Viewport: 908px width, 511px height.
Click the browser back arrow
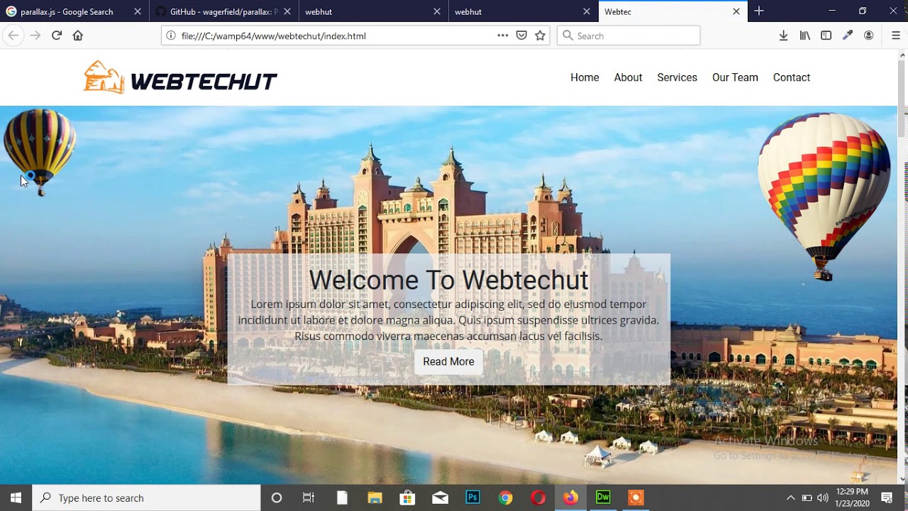pyautogui.click(x=13, y=35)
